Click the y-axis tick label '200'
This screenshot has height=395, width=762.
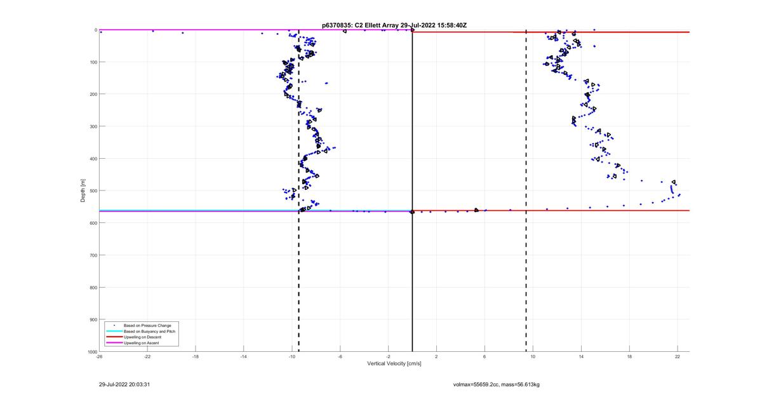(93, 94)
